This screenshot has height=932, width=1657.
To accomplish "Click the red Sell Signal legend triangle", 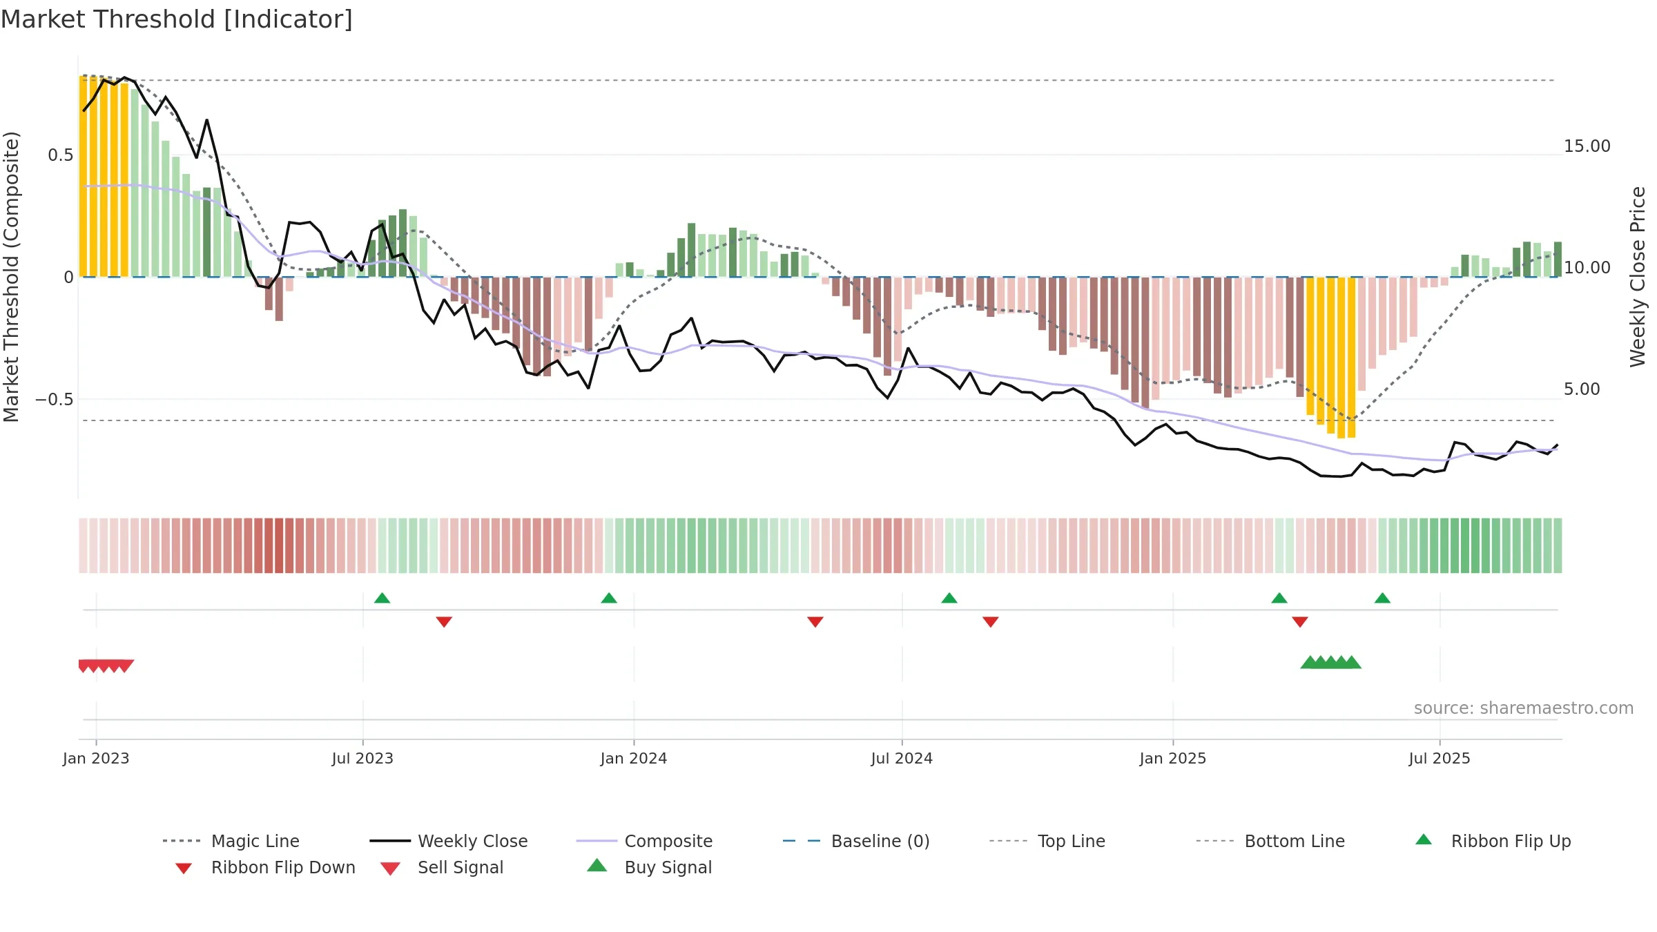I will click(390, 868).
